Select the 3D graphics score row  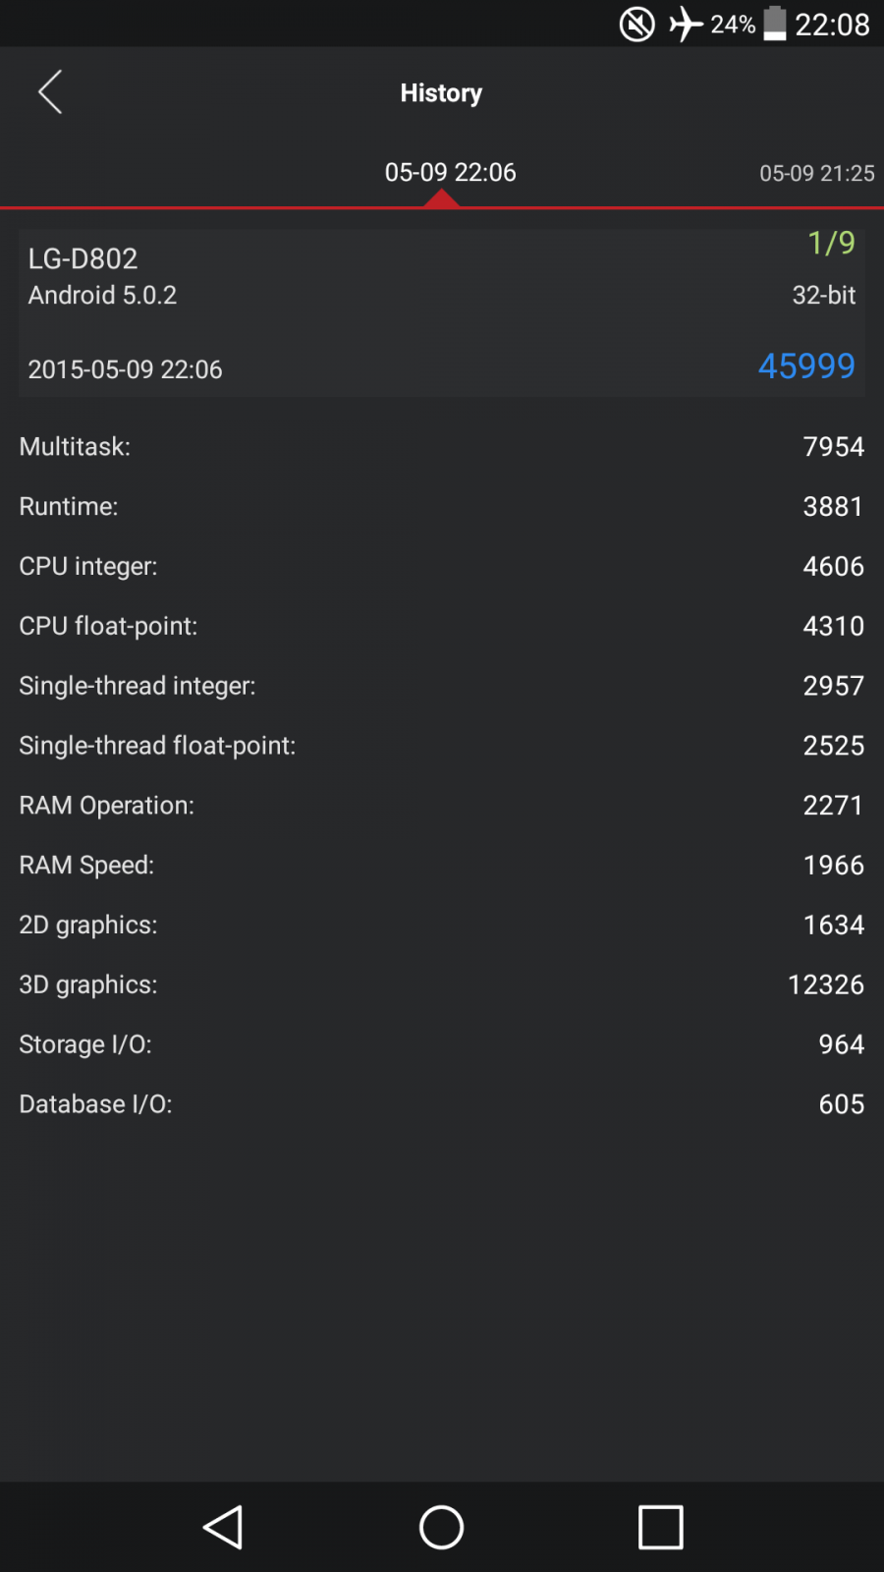click(442, 984)
